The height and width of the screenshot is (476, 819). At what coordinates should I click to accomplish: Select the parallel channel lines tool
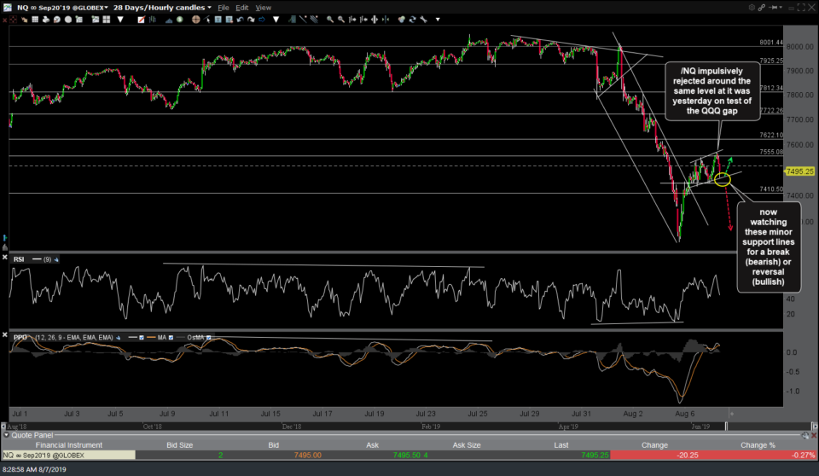(314, 20)
